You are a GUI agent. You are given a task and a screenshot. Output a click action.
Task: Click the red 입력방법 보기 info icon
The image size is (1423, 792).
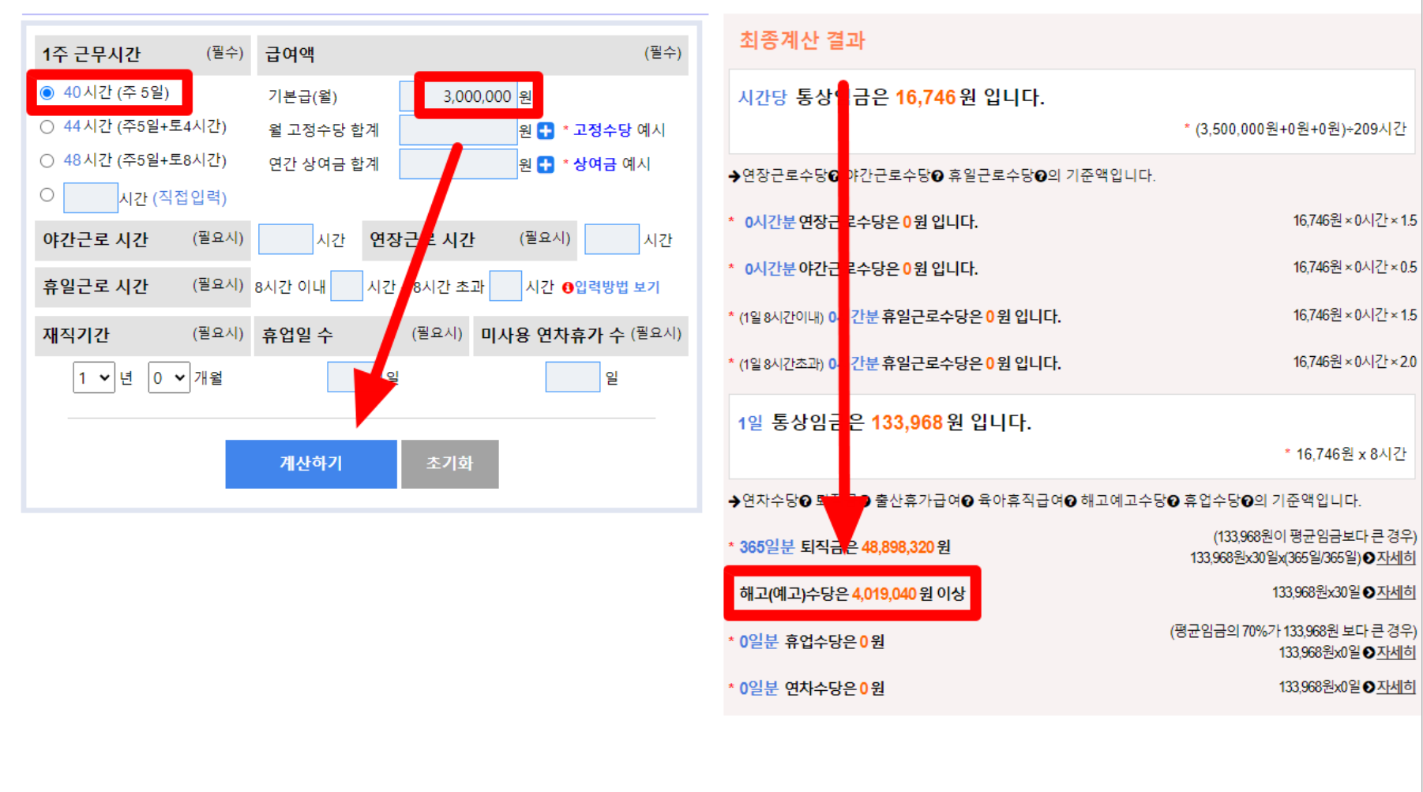567,287
